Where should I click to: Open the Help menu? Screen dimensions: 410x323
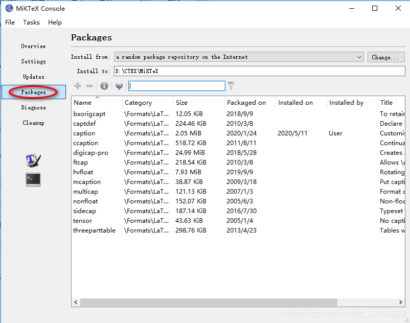click(55, 22)
